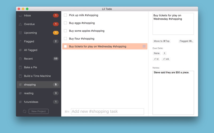Click the Flagged ⌘L button

[186, 41]
